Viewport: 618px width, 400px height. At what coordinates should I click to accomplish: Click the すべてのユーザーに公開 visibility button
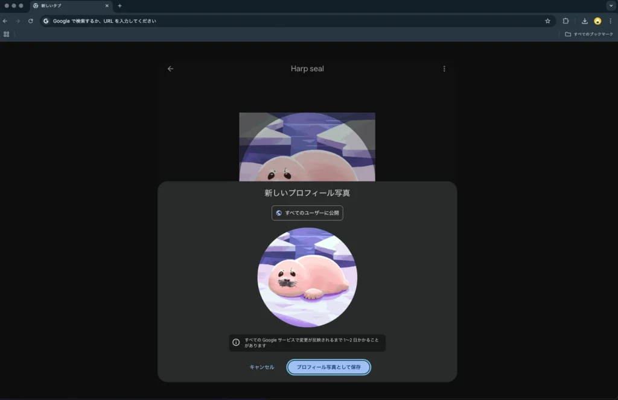[307, 213]
